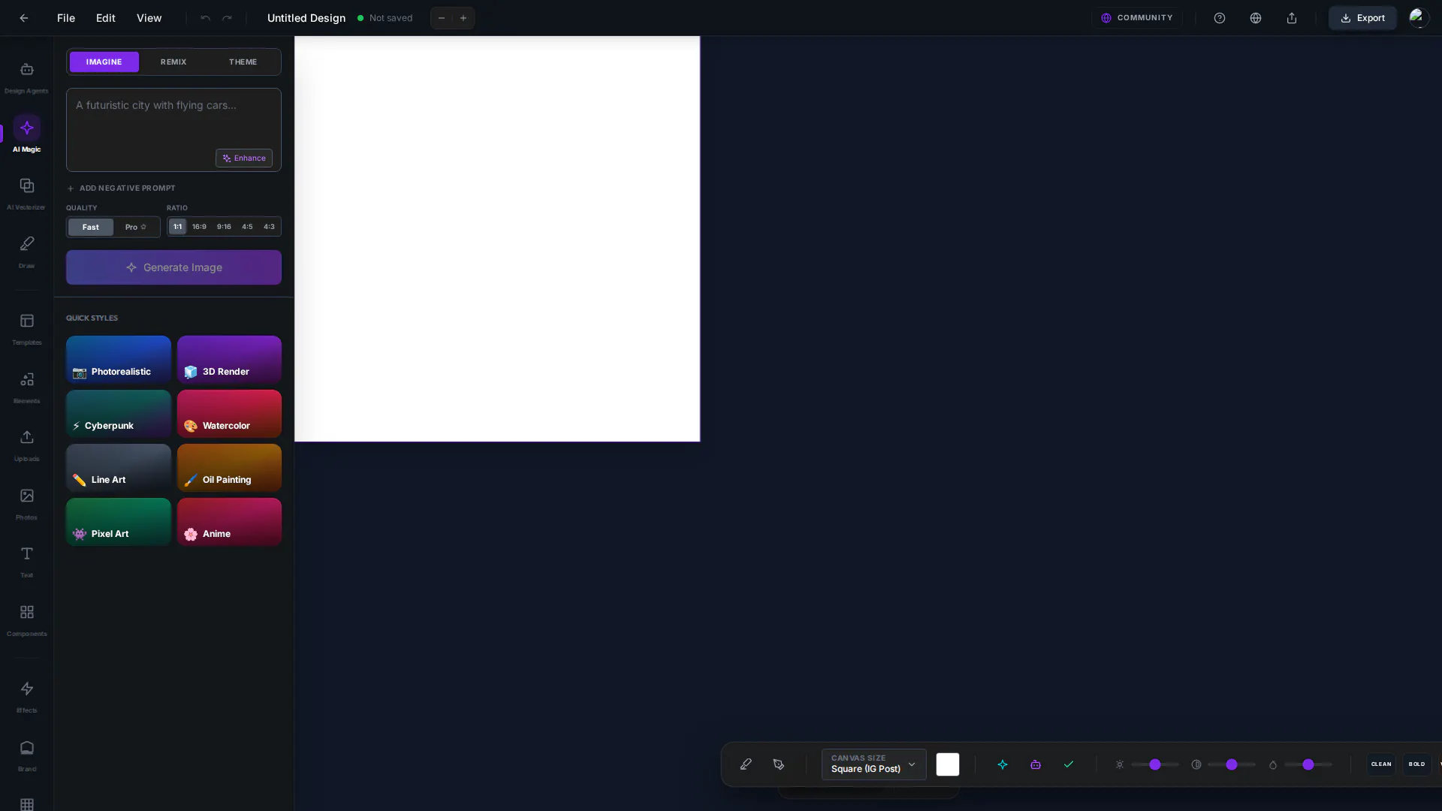Select Fast quality option
This screenshot has width=1442, height=811.
(91, 227)
